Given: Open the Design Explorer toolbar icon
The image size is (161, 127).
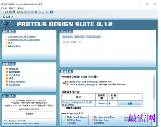Looking at the screenshot, I should click(36, 12).
